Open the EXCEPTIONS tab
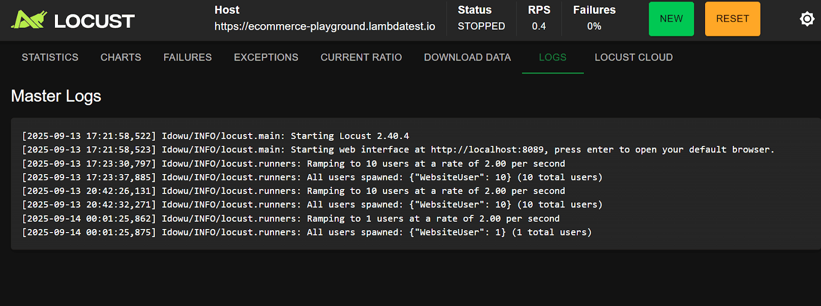Image resolution: width=821 pixels, height=306 pixels. point(266,58)
